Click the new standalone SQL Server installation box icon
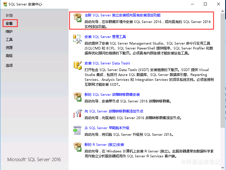Image resolution: width=226 pixels, height=170 pixels. [77, 17]
